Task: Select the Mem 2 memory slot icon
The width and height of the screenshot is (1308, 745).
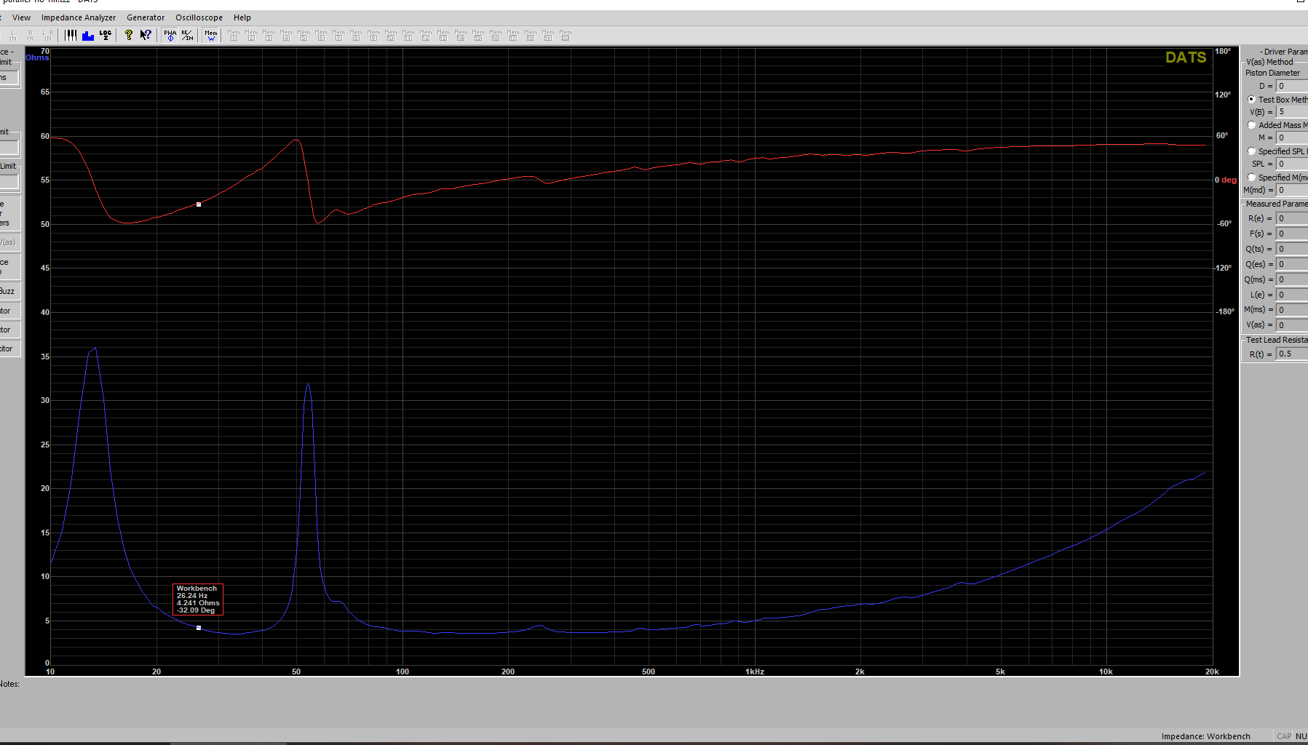Action: point(251,35)
